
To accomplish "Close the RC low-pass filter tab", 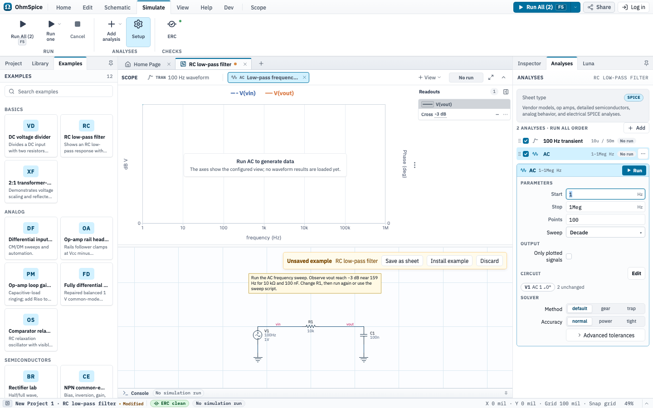I will (x=245, y=64).
